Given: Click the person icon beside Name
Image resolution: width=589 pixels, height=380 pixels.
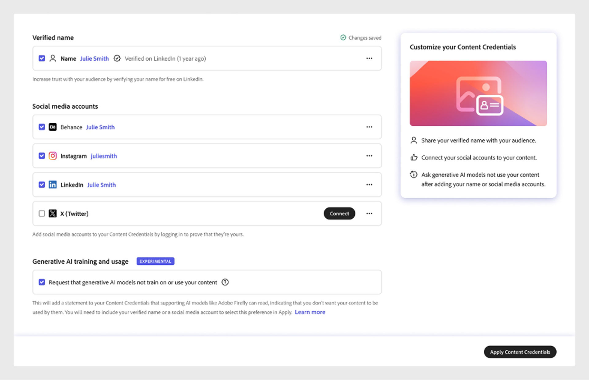Looking at the screenshot, I should (x=52, y=58).
